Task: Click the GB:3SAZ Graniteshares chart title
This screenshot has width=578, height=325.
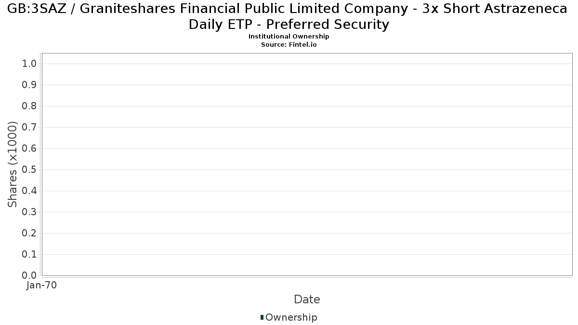Action: pos(289,16)
